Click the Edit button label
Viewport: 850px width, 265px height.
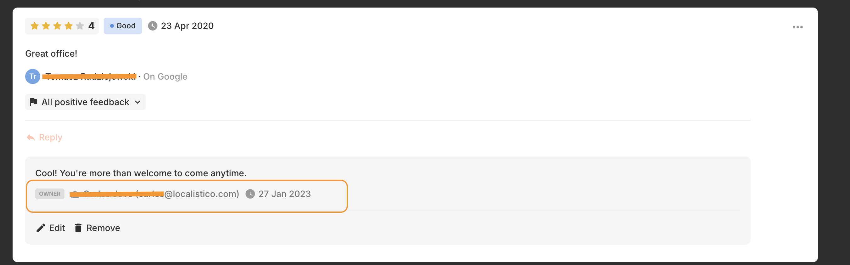[57, 228]
